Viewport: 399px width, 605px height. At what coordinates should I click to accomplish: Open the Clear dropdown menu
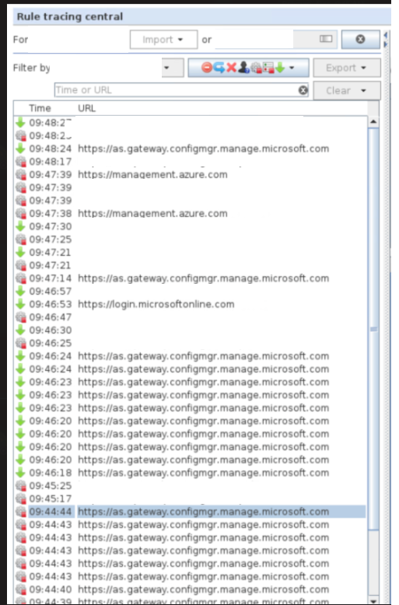[347, 91]
